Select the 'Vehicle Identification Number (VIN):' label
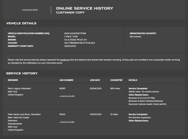This screenshot has height=139, width=188. click(29, 33)
